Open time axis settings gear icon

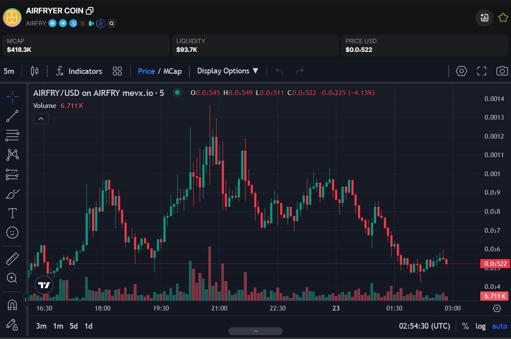497,308
